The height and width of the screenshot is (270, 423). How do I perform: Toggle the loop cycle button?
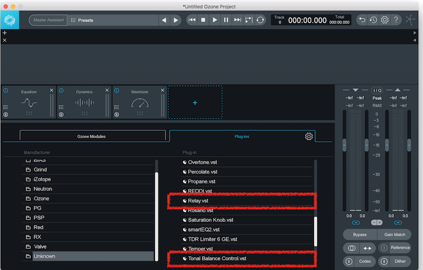click(260, 20)
